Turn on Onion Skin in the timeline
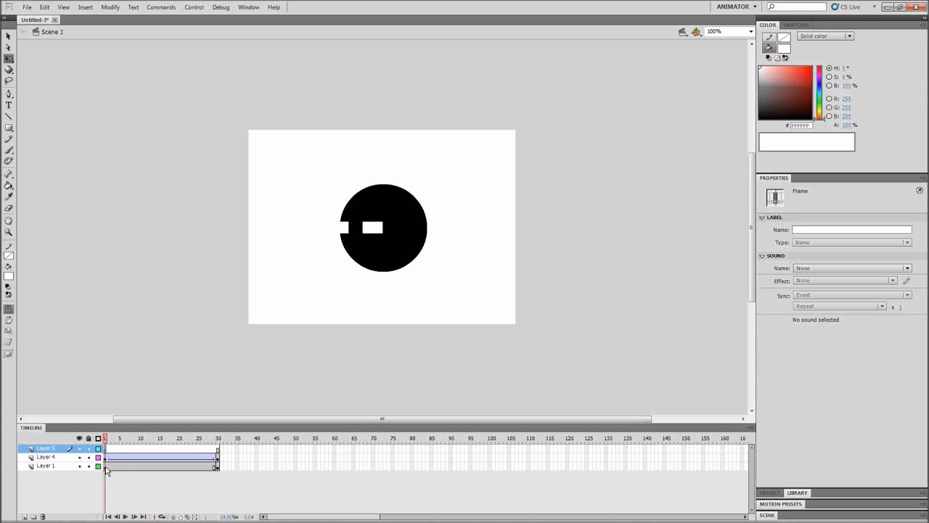This screenshot has width=929, height=523. pyautogui.click(x=173, y=516)
